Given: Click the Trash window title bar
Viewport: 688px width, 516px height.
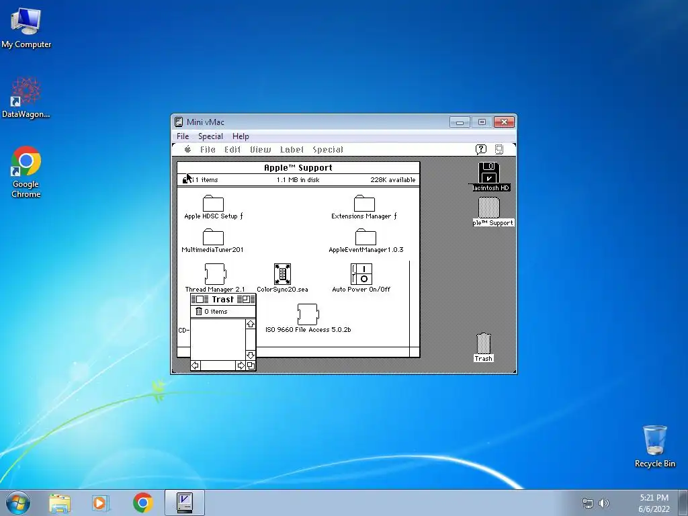Looking at the screenshot, I should click(x=223, y=299).
